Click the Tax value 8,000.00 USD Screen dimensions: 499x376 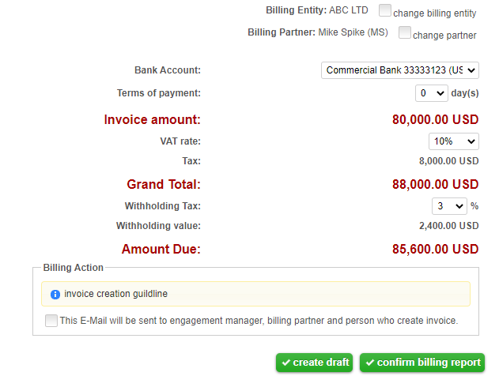pos(448,161)
